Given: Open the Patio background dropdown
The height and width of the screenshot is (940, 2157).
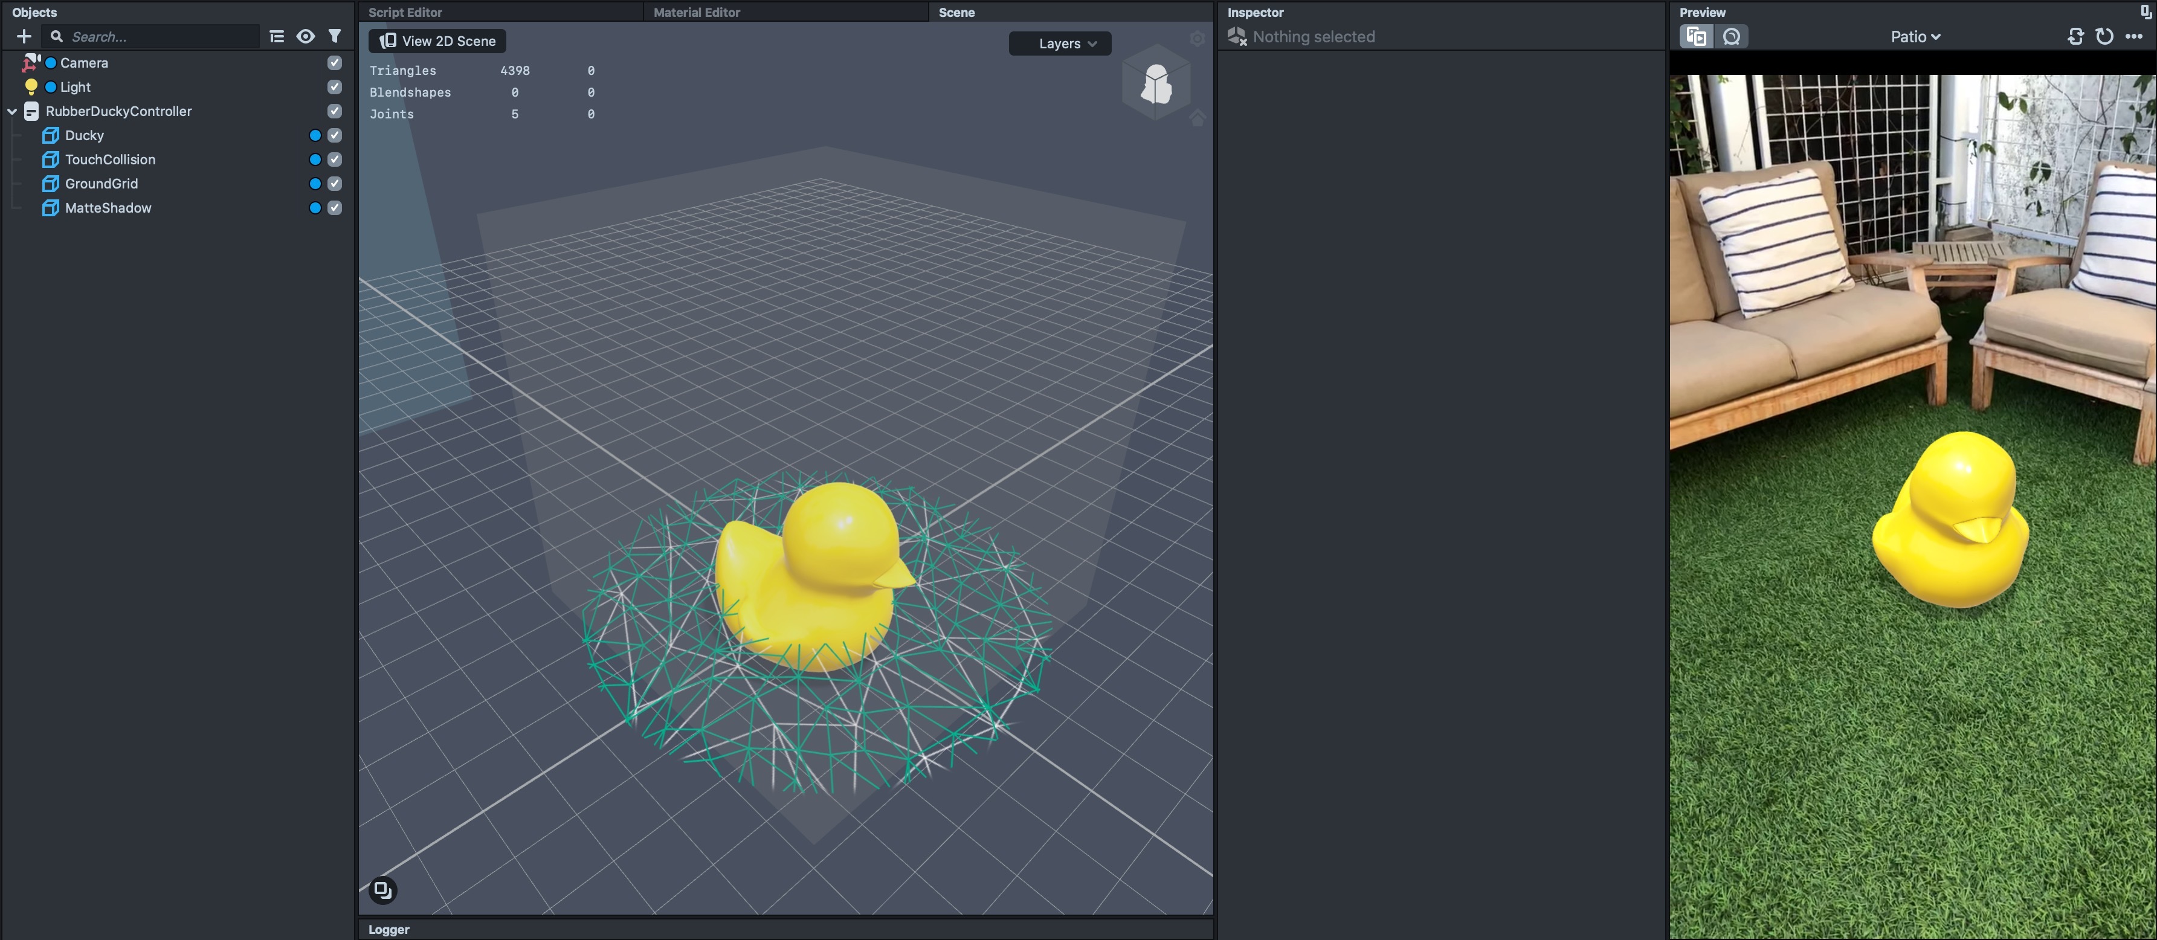Looking at the screenshot, I should pos(1915,37).
